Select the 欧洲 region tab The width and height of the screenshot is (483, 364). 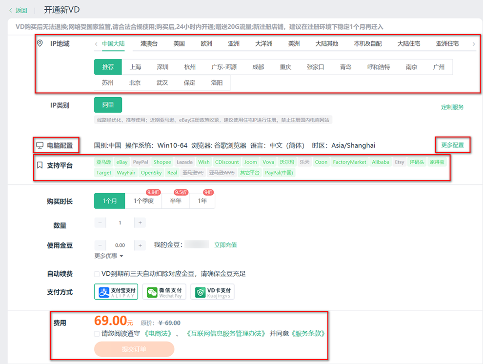coord(206,44)
